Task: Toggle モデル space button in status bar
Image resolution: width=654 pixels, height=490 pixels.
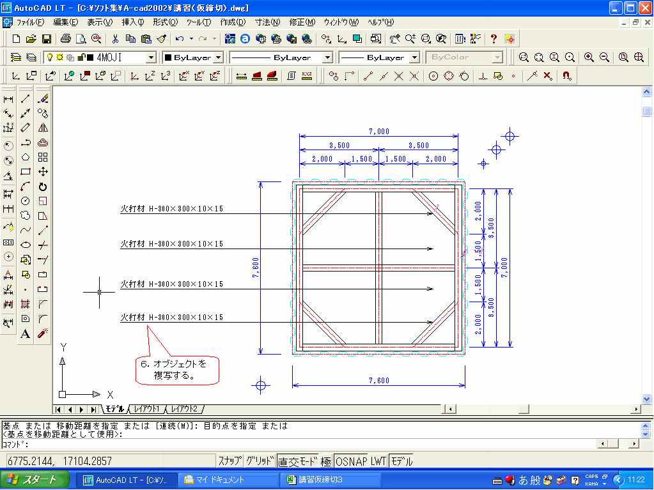Action: click(401, 461)
